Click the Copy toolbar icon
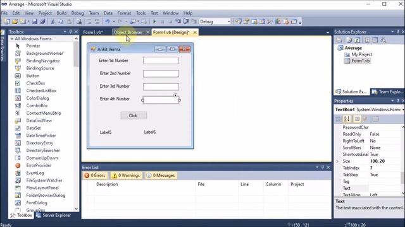405x227 pixels. coord(61,21)
